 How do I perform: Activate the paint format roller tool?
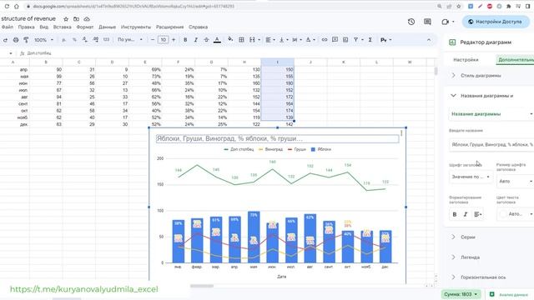[26, 40]
